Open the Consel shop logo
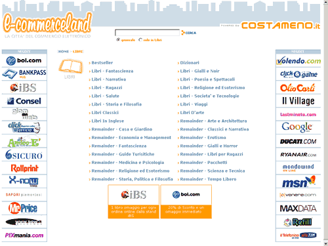The image size is (328, 246). [24, 101]
